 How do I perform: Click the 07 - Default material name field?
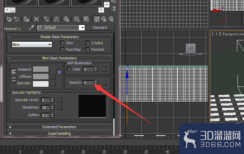(x=58, y=28)
